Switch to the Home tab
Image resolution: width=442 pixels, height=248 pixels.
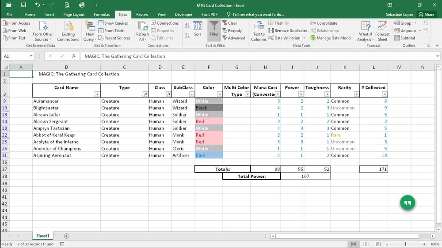30,15
